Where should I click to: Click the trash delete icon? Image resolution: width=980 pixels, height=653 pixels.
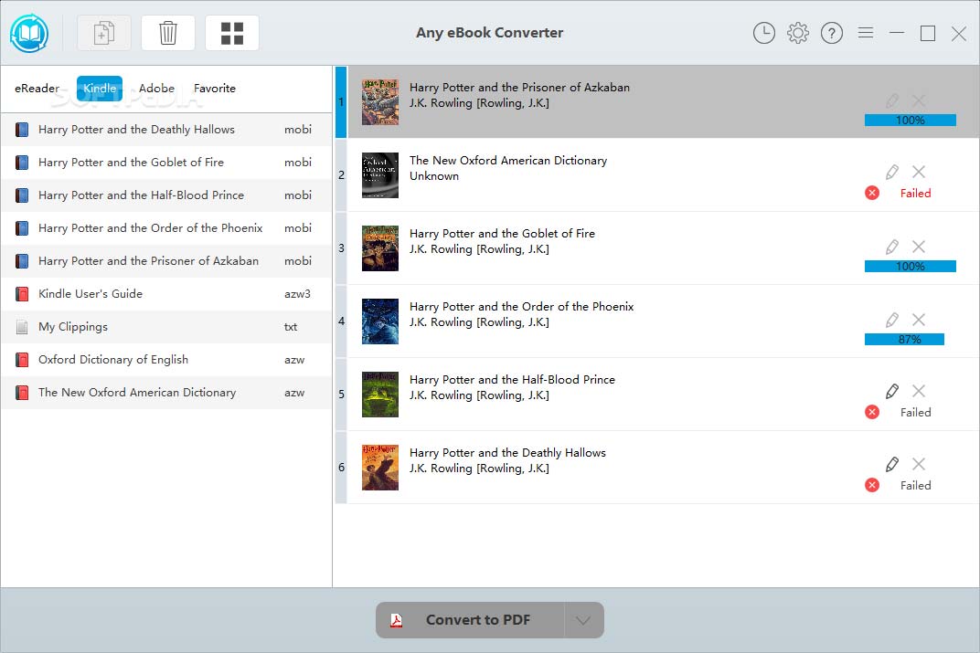pyautogui.click(x=168, y=33)
